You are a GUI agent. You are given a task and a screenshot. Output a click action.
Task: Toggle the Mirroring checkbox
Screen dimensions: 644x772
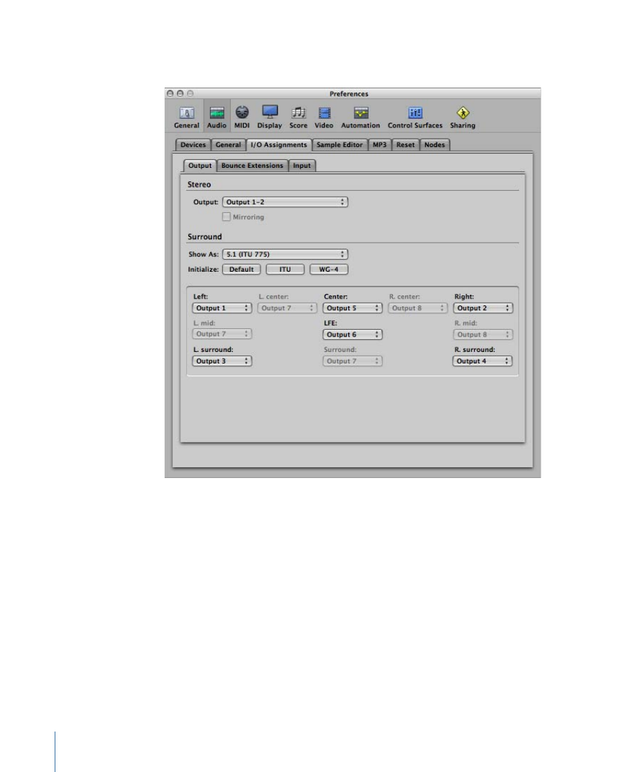(x=226, y=216)
